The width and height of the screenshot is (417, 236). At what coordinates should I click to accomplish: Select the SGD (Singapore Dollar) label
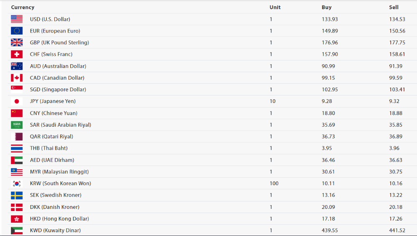[x=58, y=90]
